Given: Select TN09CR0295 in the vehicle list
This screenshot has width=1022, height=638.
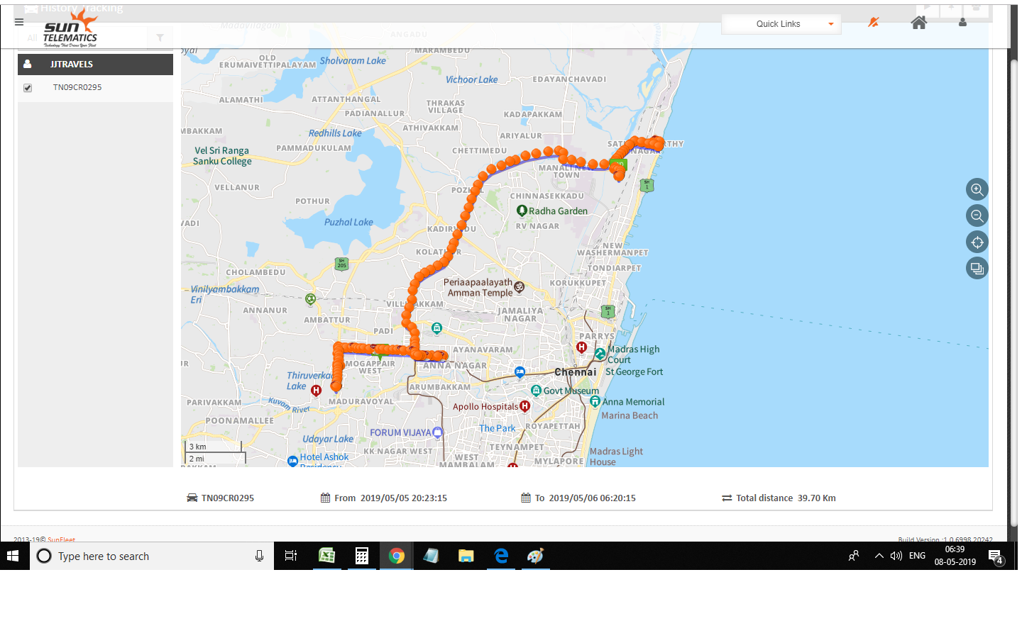Looking at the screenshot, I should 77,87.
